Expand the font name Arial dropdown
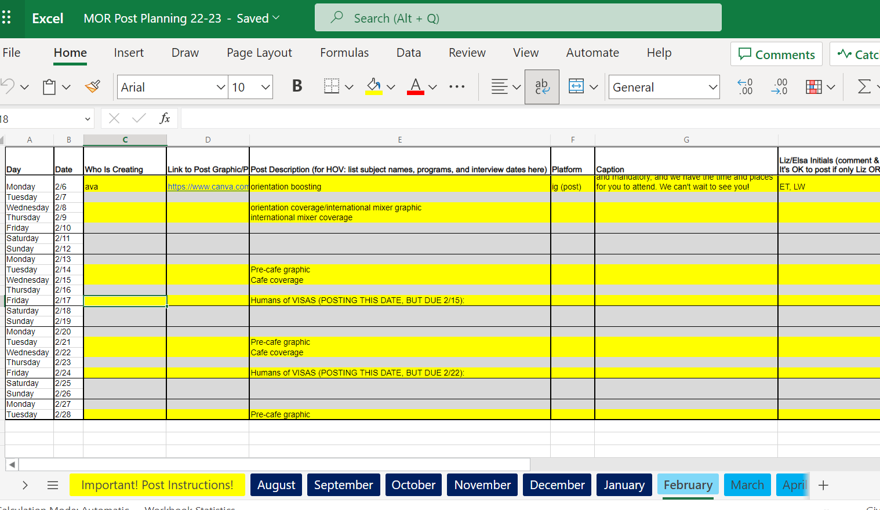The height and width of the screenshot is (510, 880). (221, 87)
